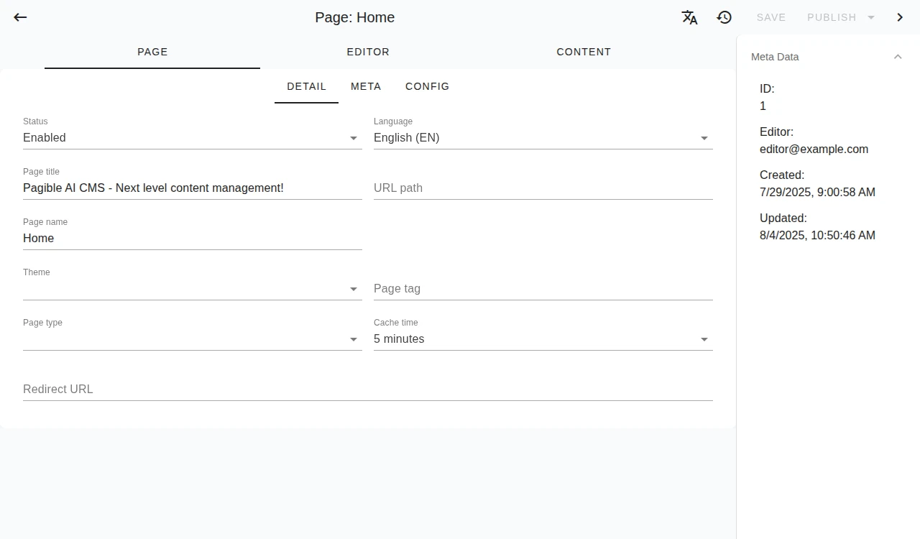
Task: Click the right chevron to hide sidebar
Action: (900, 17)
